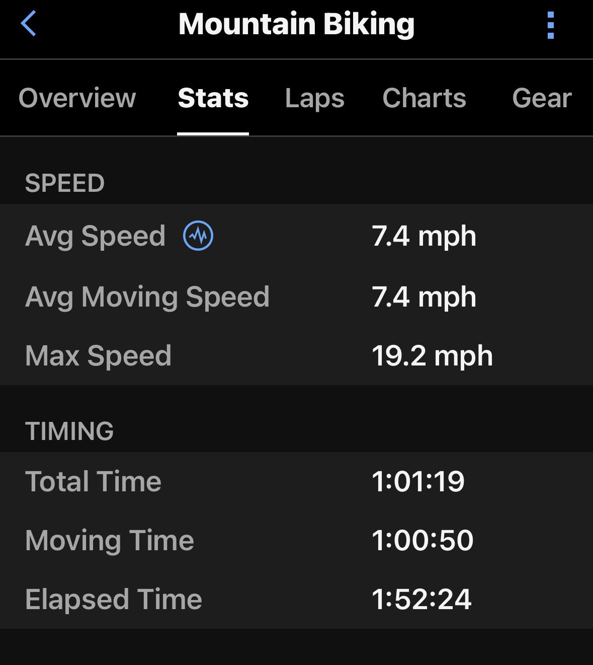This screenshot has height=665, width=593.
Task: Select the Avg Speed row label
Action: click(95, 236)
